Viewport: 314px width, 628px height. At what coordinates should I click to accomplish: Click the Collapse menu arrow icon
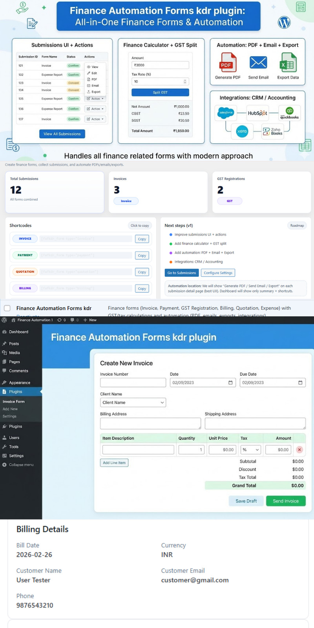[x=4, y=465]
